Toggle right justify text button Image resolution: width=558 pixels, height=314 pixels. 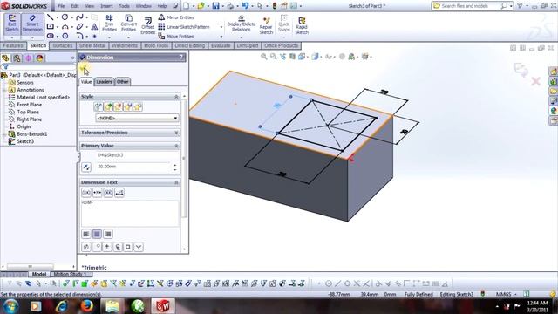[108, 234]
